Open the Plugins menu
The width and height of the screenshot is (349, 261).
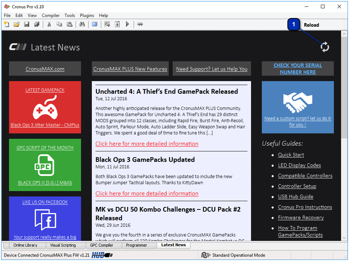click(x=87, y=16)
